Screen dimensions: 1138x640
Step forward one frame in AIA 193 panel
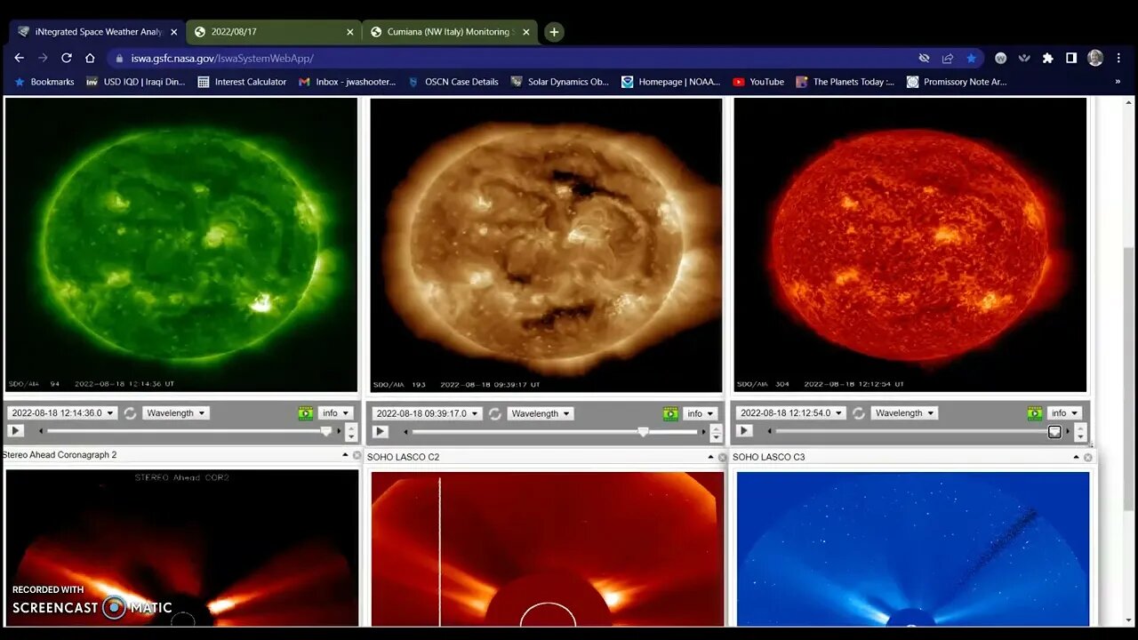pyautogui.click(x=703, y=432)
